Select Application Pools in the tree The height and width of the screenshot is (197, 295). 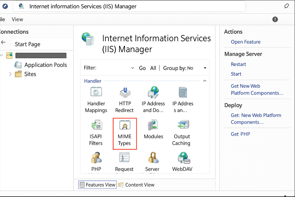(45, 65)
